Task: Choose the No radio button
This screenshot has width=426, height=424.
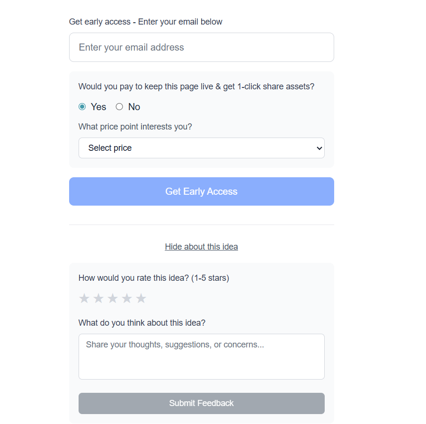Action: coord(119,107)
